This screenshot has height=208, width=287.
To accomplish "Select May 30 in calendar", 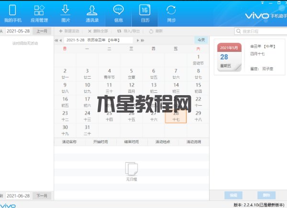I will point(65,130).
